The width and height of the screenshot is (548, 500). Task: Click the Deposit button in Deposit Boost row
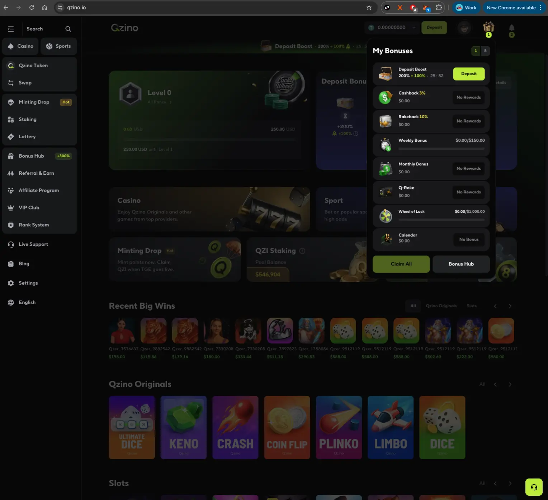[x=469, y=74]
